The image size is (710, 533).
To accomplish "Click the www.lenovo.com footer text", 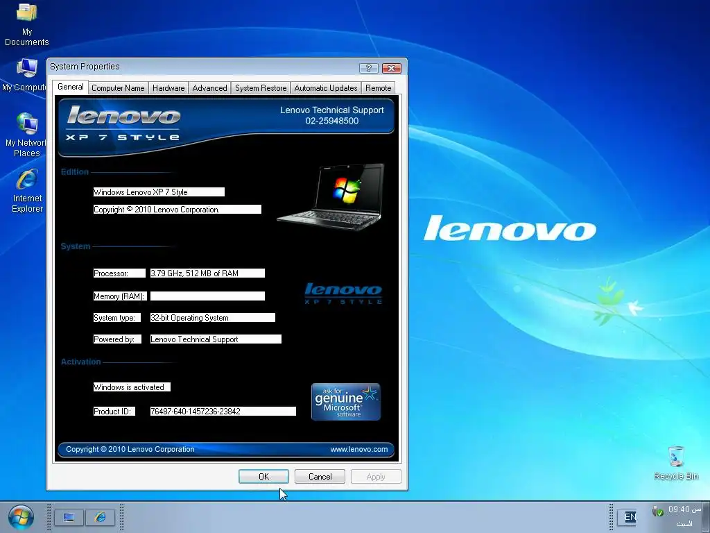I will (x=359, y=449).
